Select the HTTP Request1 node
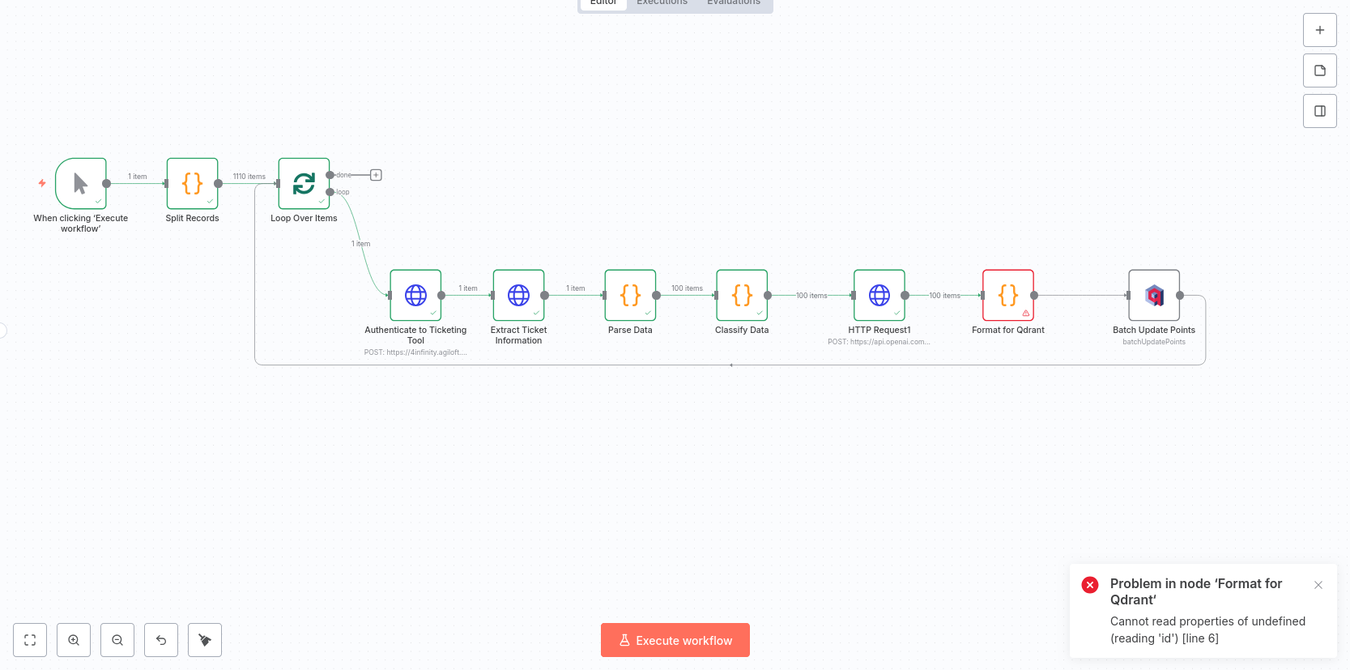 click(x=879, y=295)
